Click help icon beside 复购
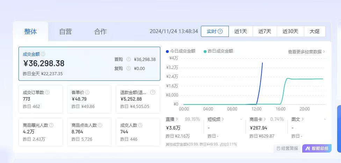Viewport: 341px width, 163px height. 129,69
